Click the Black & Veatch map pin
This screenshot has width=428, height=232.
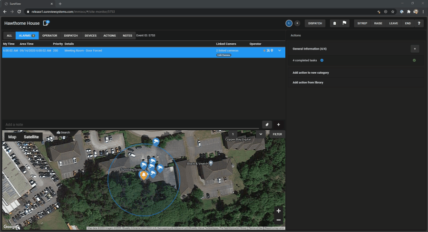pos(211,164)
